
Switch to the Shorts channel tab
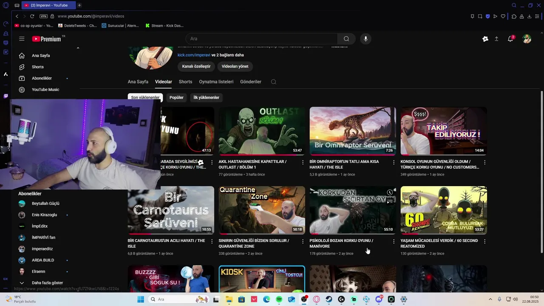pyautogui.click(x=185, y=82)
